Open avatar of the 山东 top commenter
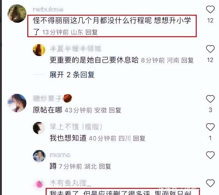This screenshot has height=195, width=219. (17, 13)
